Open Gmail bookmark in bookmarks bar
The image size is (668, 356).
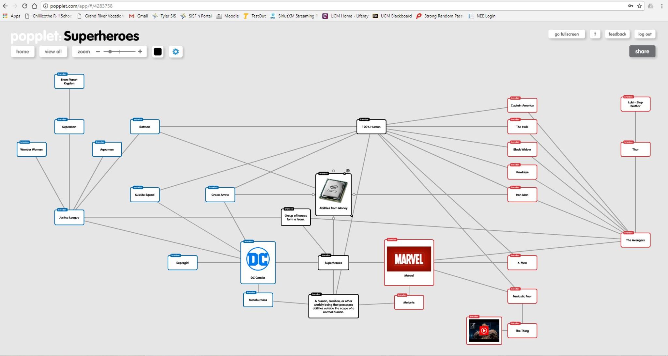139,16
